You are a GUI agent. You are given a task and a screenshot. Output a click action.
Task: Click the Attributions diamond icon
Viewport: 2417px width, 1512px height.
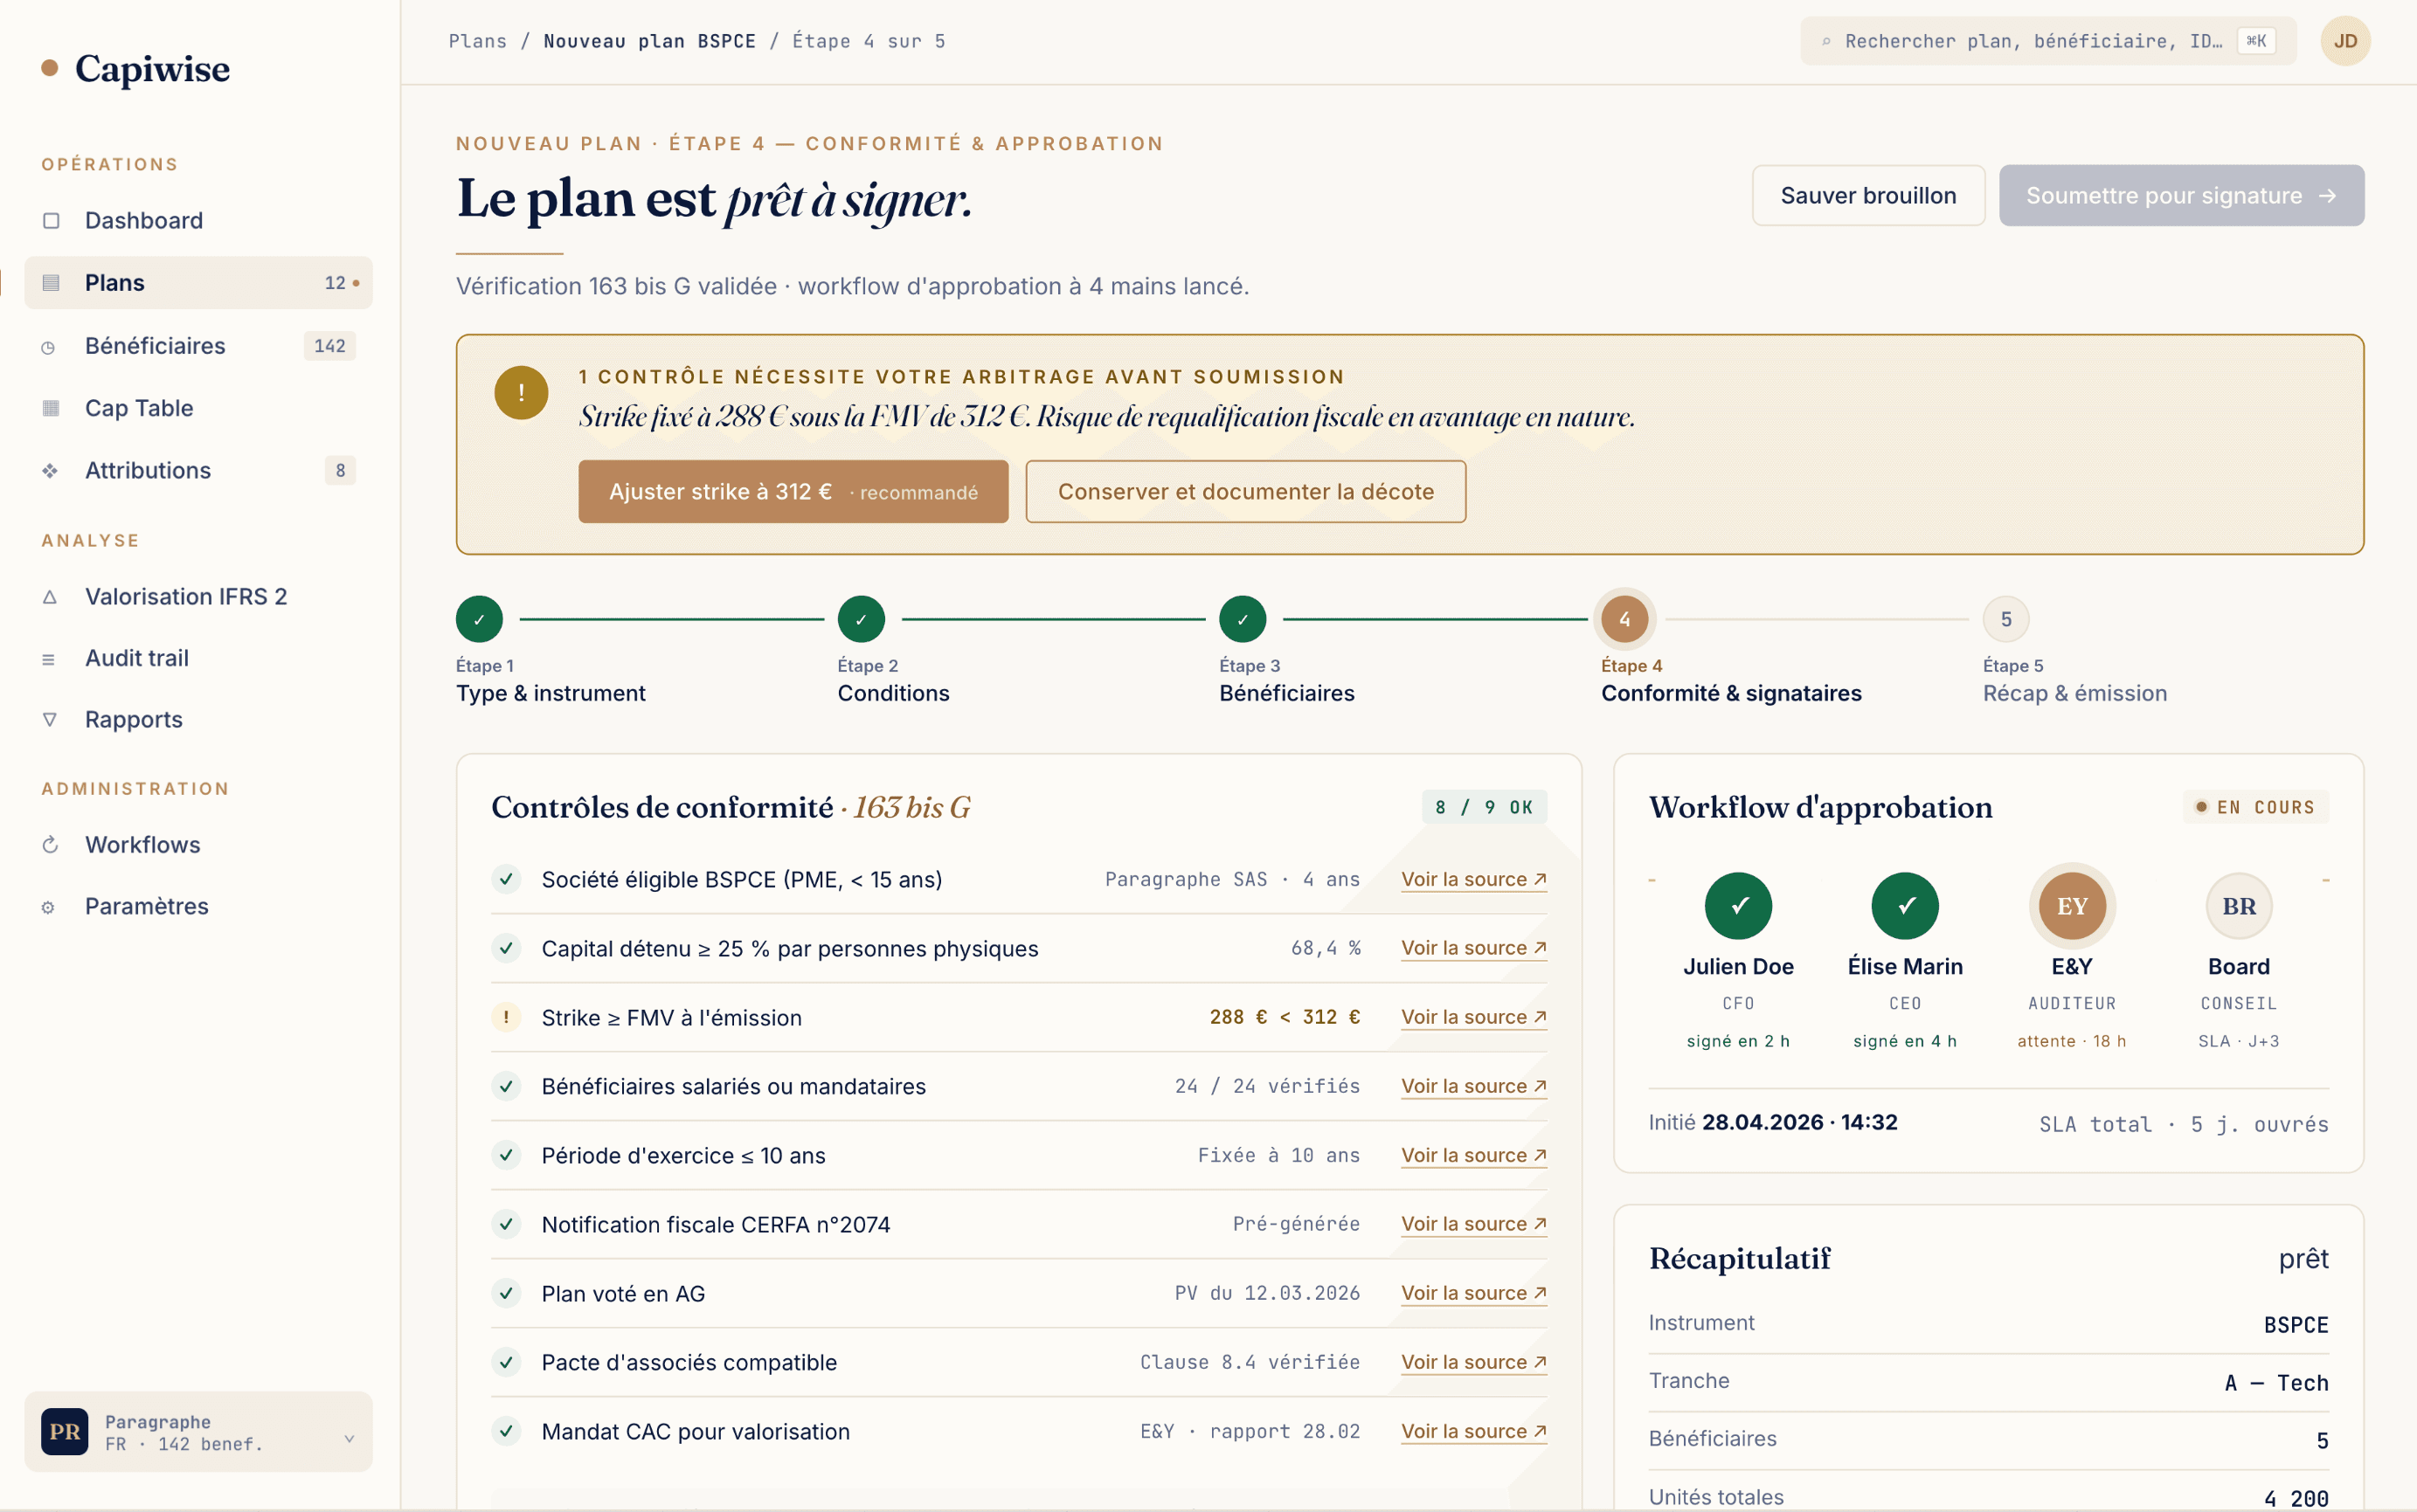50,471
